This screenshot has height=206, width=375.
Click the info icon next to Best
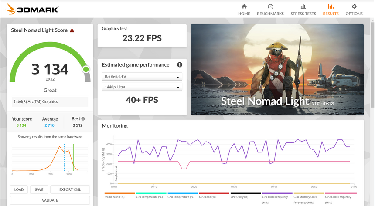tap(83, 119)
